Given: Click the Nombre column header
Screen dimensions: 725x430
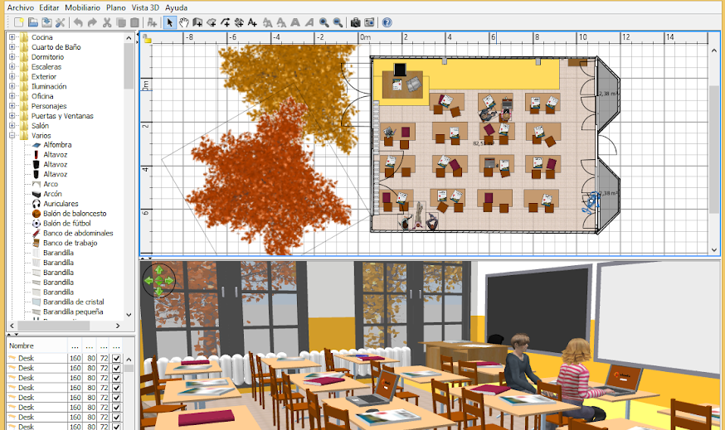Looking at the screenshot, I should [x=21, y=345].
